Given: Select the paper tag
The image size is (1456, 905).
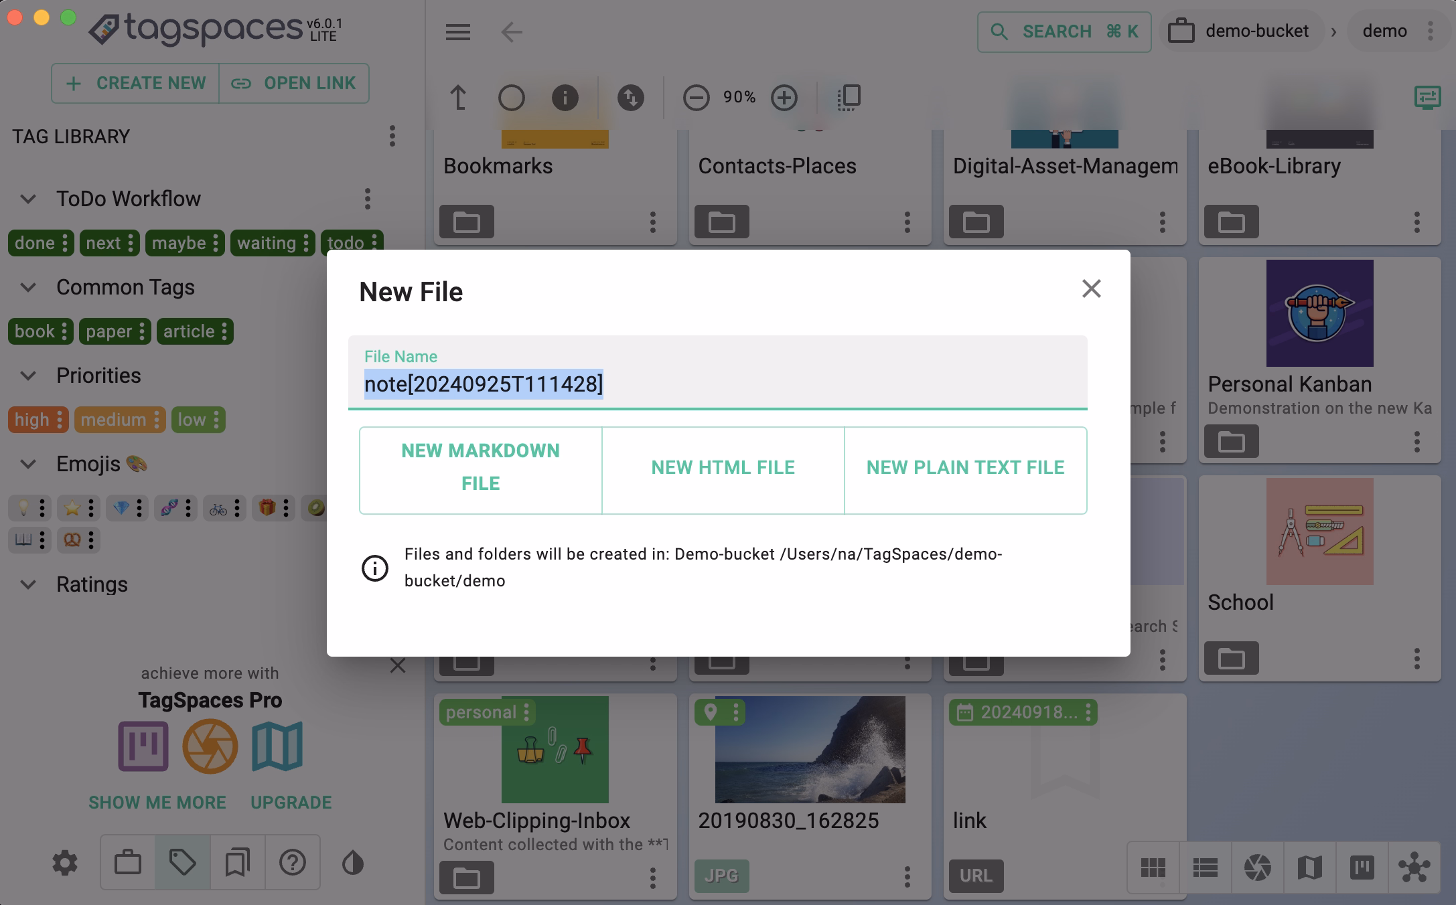Looking at the screenshot, I should pos(115,331).
